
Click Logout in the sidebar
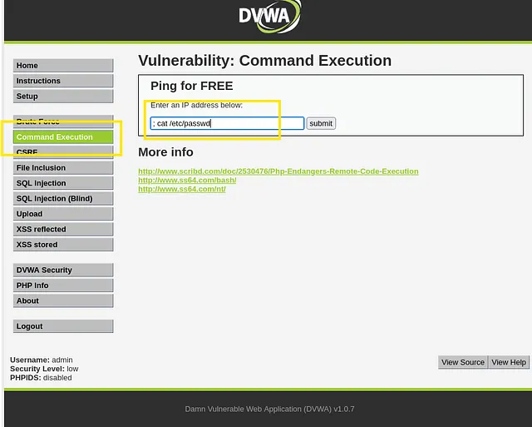pos(63,326)
